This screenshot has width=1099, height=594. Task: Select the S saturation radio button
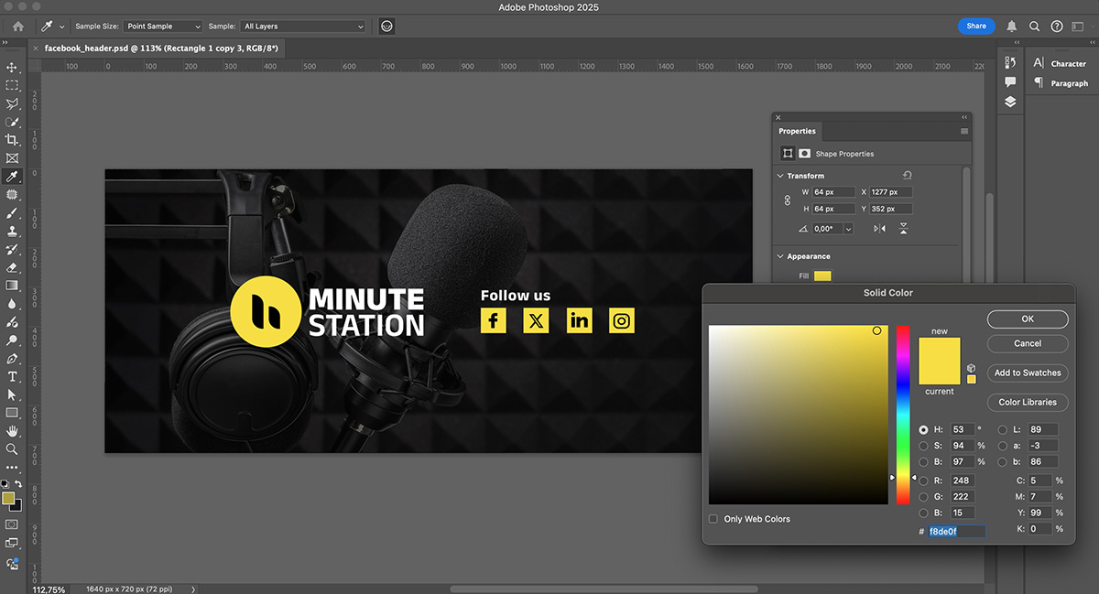click(924, 446)
